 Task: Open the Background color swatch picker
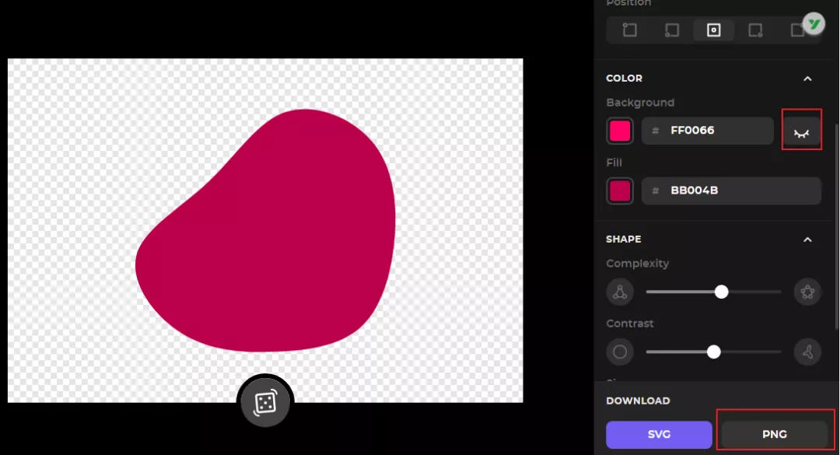coord(620,131)
